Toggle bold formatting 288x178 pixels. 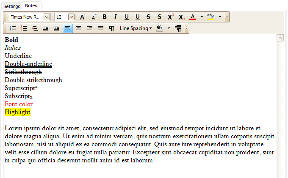105,17
